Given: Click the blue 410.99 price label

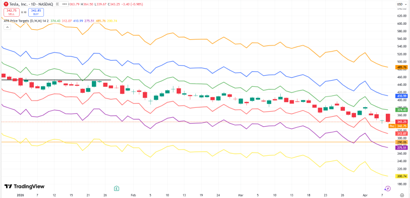Looking at the screenshot, I should click(x=402, y=96).
